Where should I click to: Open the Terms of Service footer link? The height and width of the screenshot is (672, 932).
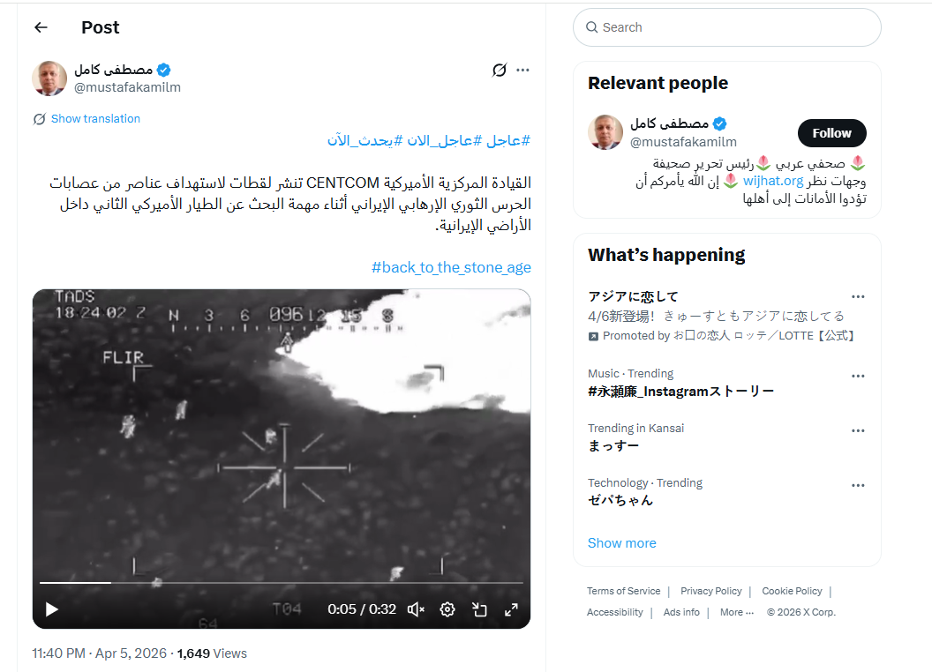point(623,591)
